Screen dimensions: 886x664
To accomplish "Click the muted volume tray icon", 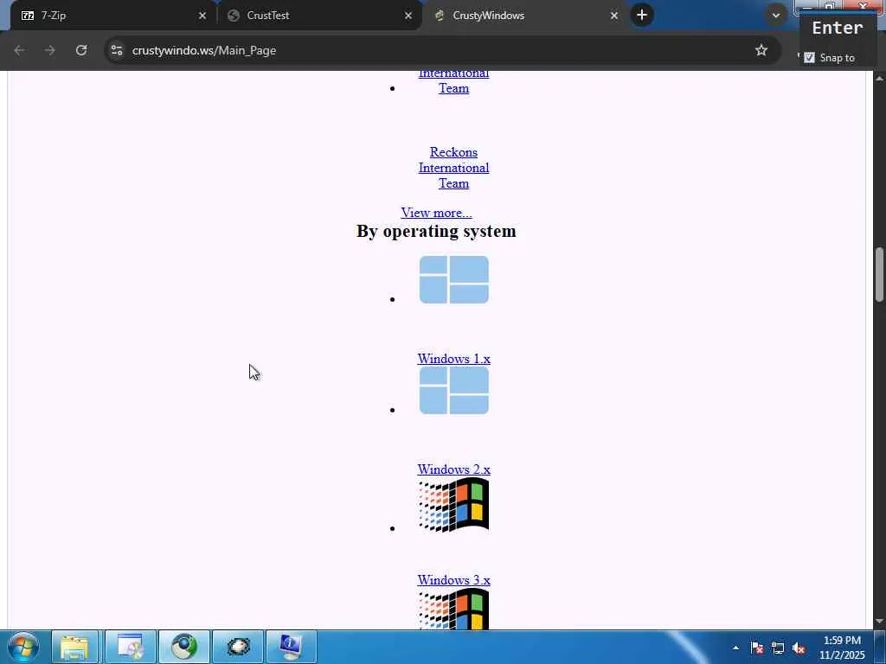I will point(799,648).
